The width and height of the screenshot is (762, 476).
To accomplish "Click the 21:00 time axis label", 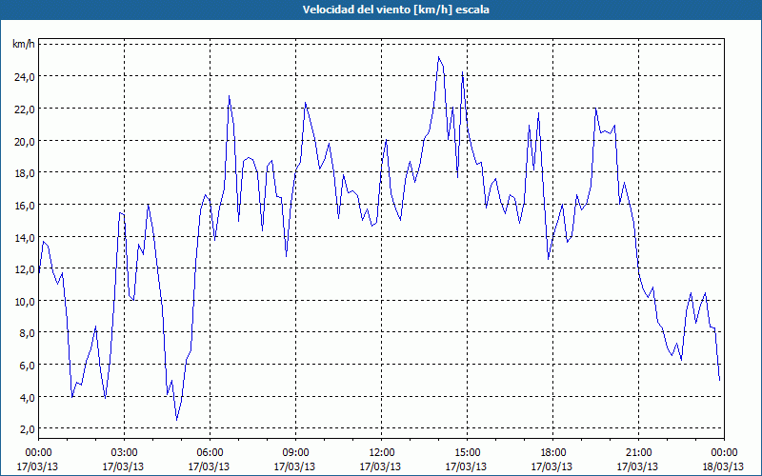I will click(638, 453).
